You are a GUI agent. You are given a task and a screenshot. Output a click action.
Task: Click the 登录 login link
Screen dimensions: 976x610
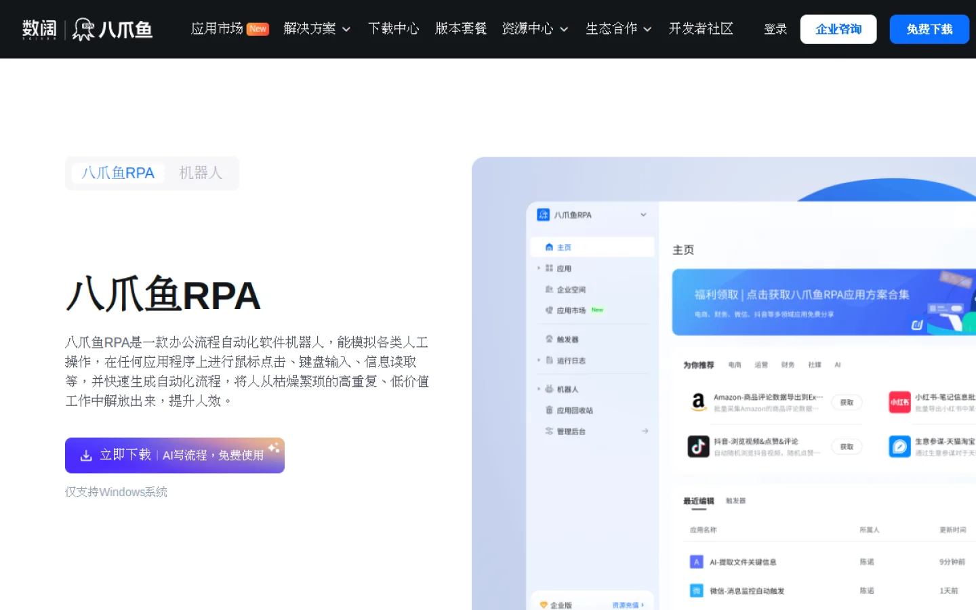point(775,29)
